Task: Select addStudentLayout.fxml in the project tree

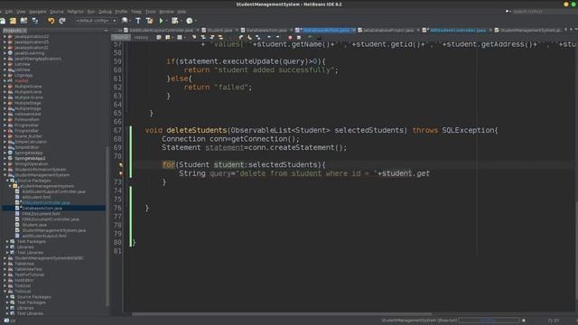Action: [44, 236]
